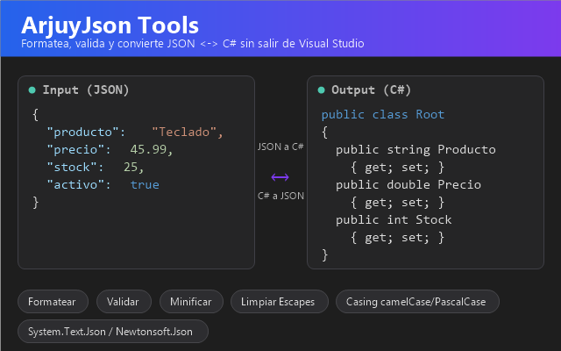Click the true boolean value
561x351 pixels.
point(145,185)
